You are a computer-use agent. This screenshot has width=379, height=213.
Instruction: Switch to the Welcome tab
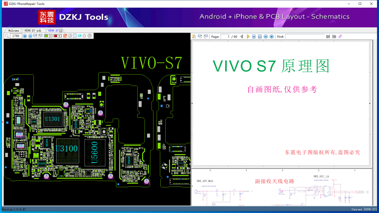pos(13,30)
